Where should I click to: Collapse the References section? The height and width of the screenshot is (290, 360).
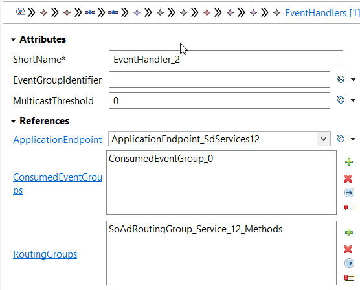coord(14,121)
